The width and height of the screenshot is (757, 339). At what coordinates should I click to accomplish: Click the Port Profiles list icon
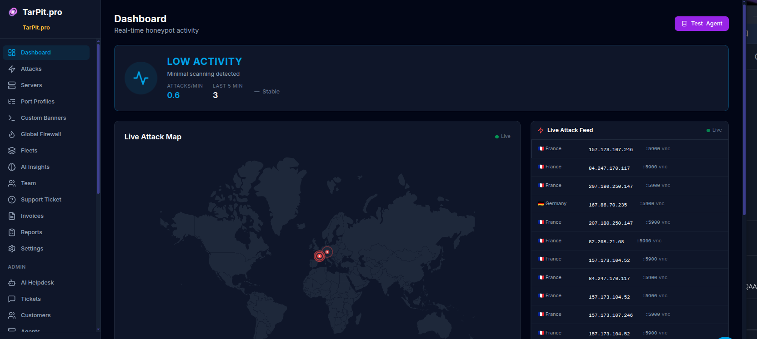click(x=12, y=102)
